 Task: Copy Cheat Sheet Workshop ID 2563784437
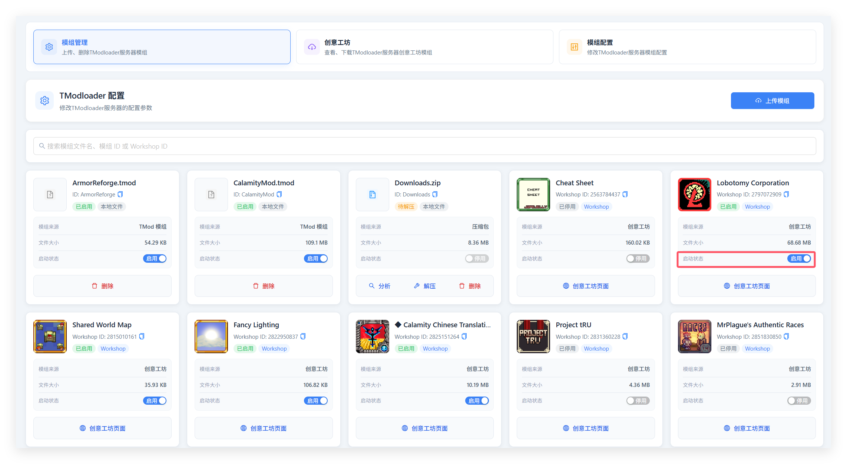point(625,194)
